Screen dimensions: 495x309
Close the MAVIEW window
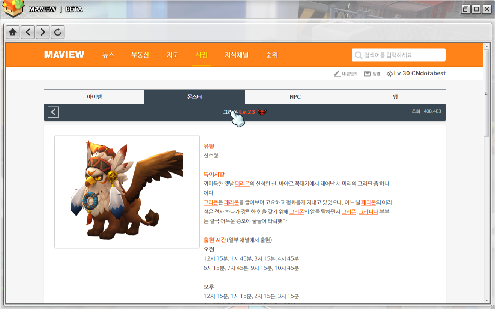486,9
